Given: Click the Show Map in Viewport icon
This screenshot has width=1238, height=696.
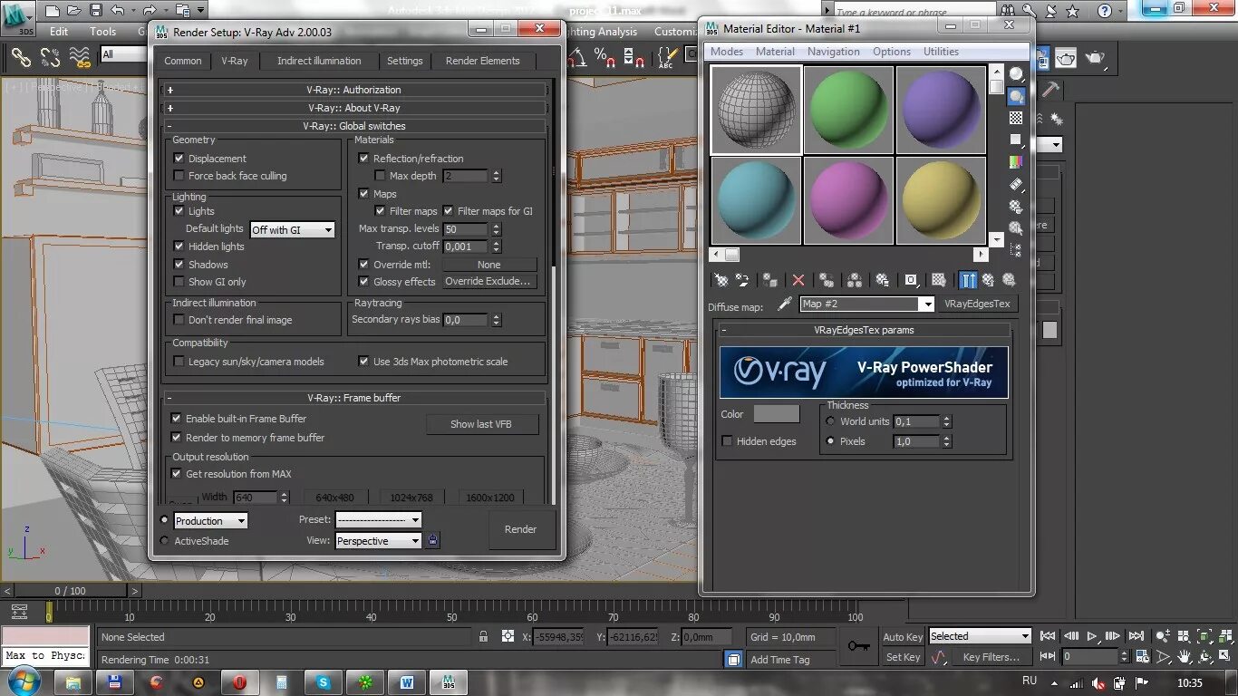Looking at the screenshot, I should 939,280.
